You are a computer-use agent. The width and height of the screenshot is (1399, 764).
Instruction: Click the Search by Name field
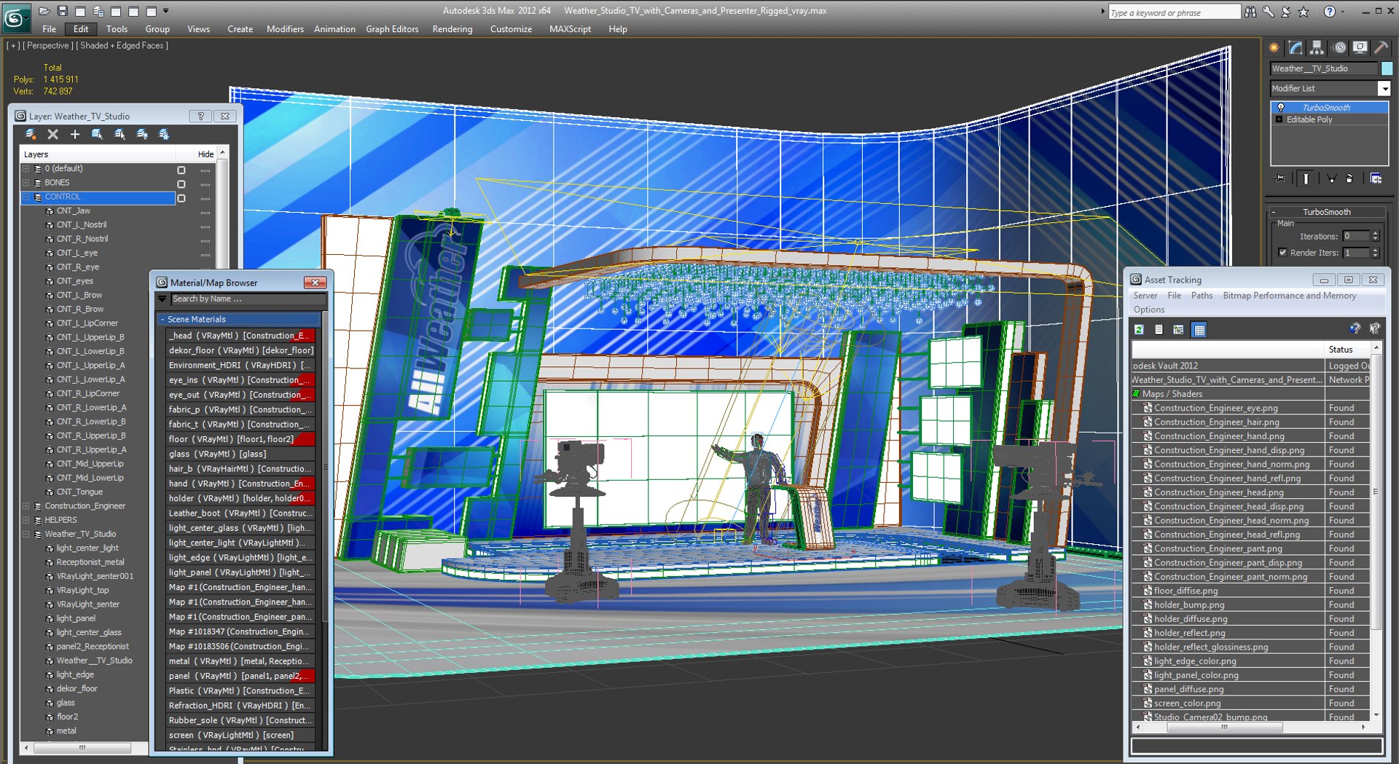coord(248,299)
